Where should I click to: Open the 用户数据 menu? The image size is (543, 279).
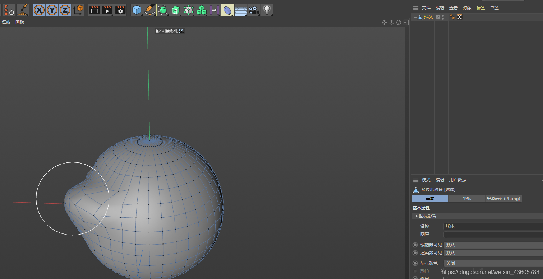(x=458, y=180)
